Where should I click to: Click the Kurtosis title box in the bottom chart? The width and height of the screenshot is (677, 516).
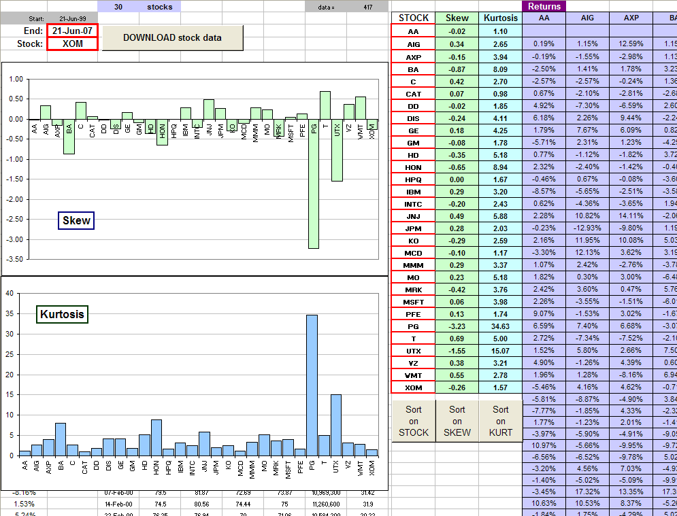point(62,314)
